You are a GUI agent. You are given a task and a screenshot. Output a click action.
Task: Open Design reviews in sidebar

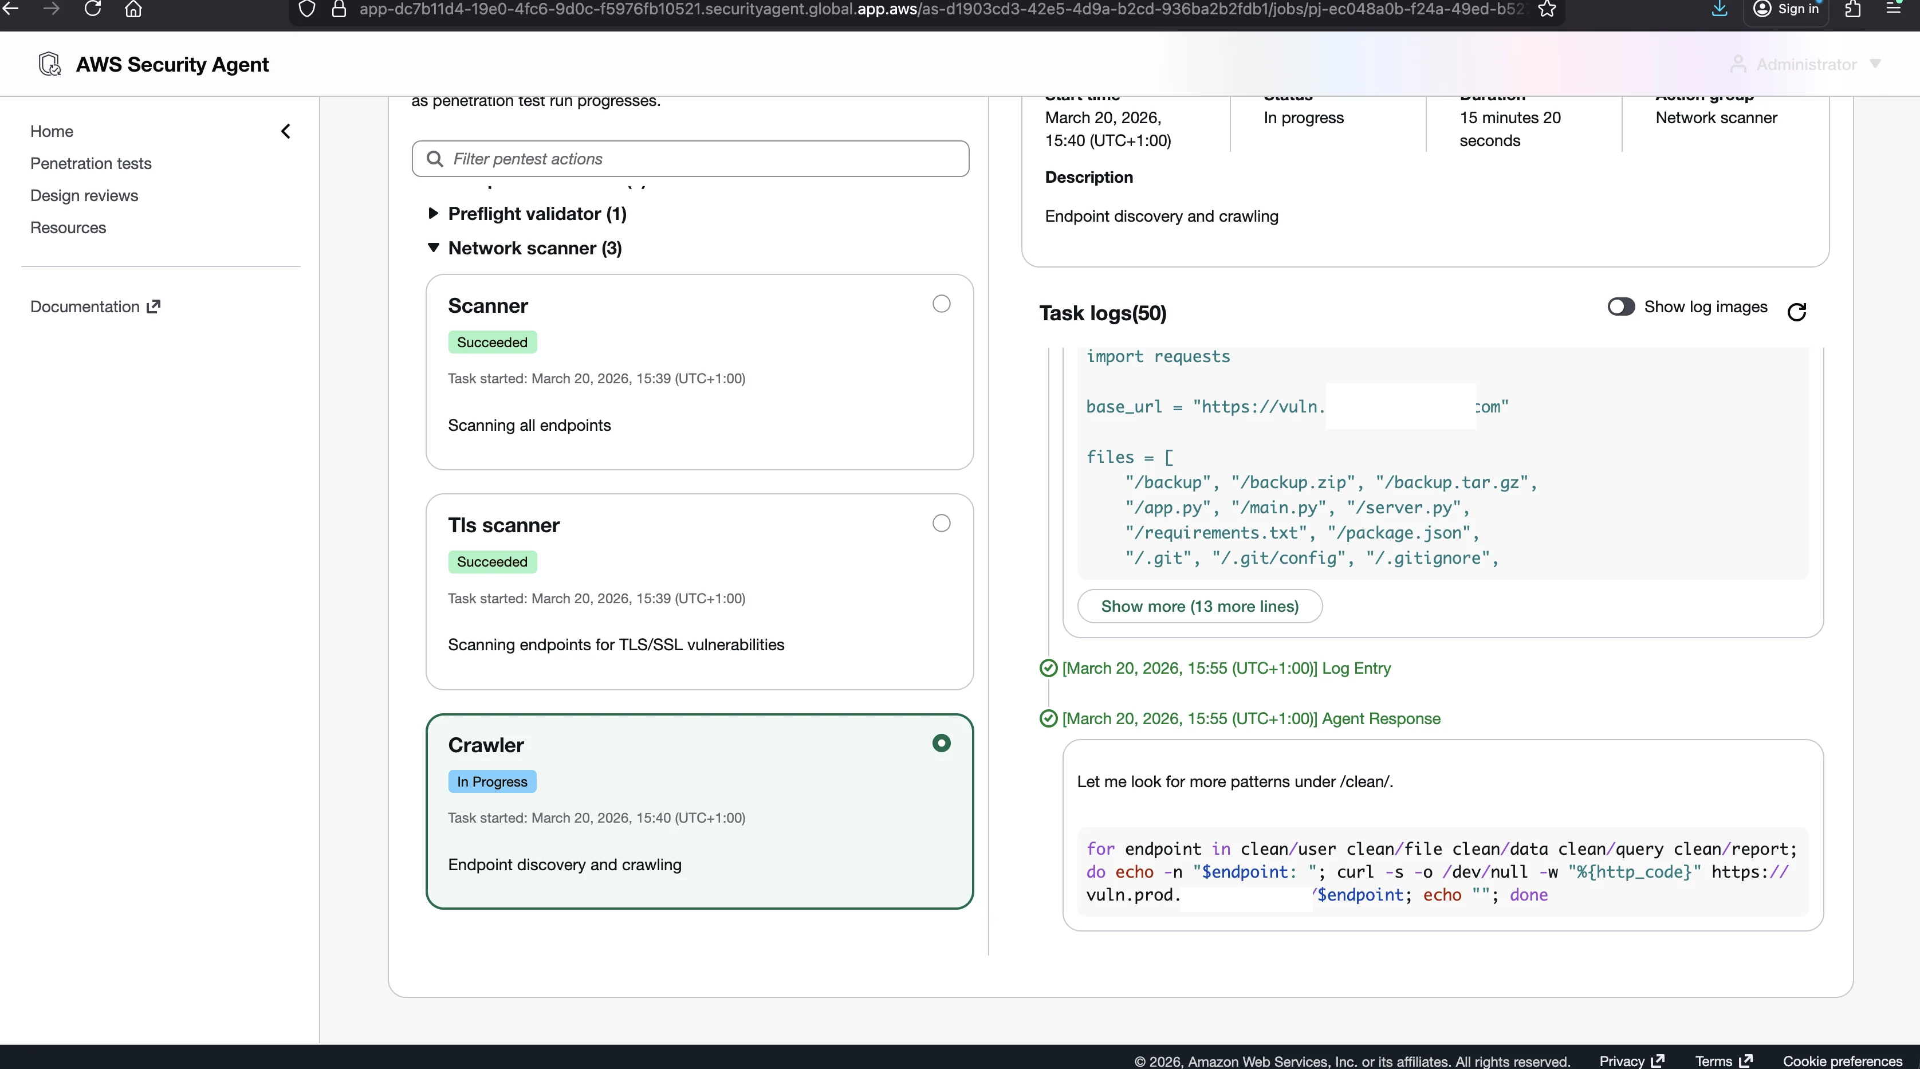pyautogui.click(x=84, y=195)
